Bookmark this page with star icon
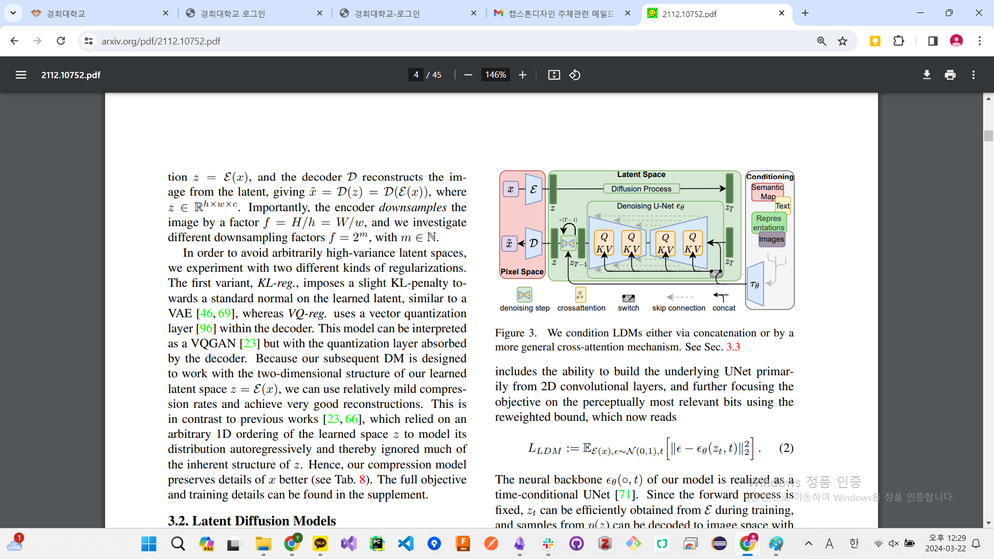The image size is (994, 559). [x=843, y=41]
